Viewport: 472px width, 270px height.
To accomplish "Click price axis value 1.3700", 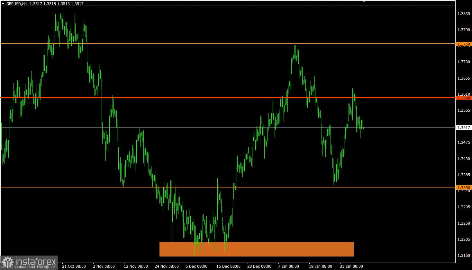I will coord(464,62).
